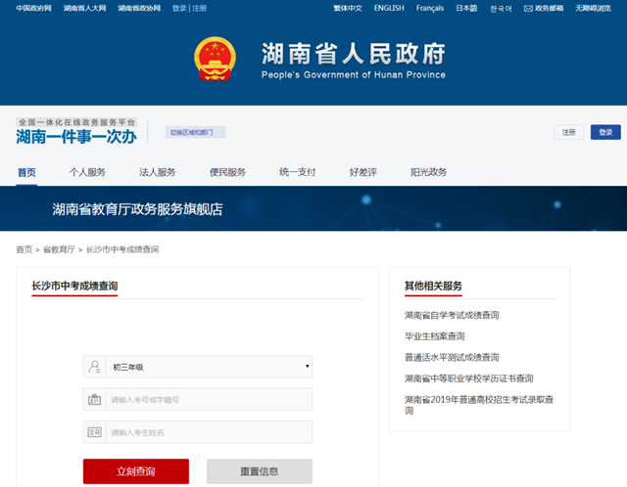Expand the 初三年级 grade dropdown
Viewport: 627px width, 487px height.
209,368
